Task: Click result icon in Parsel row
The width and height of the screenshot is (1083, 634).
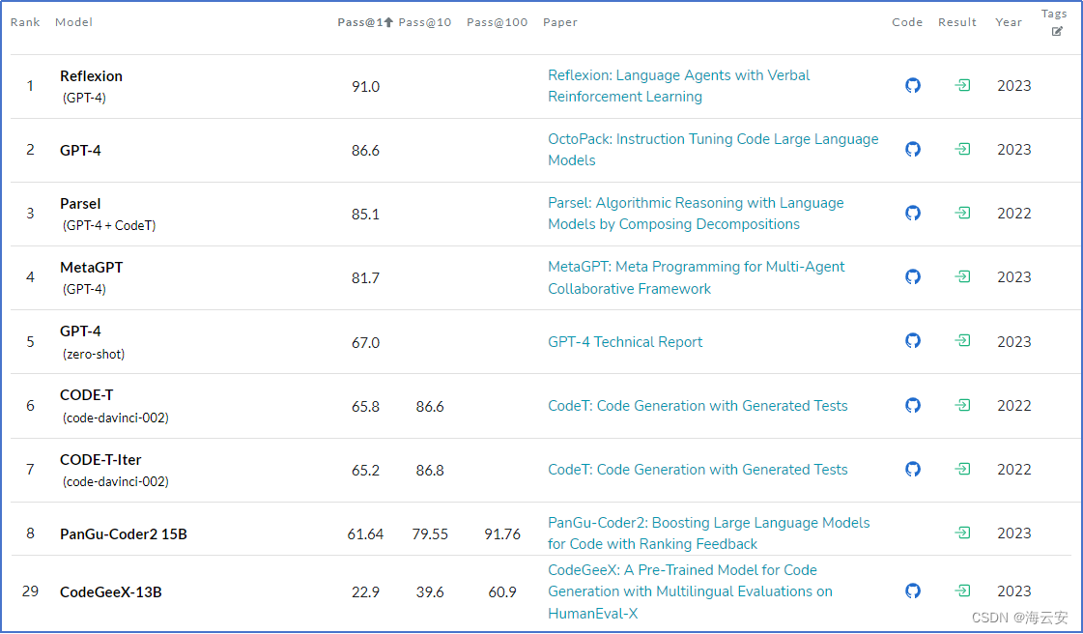Action: [962, 213]
